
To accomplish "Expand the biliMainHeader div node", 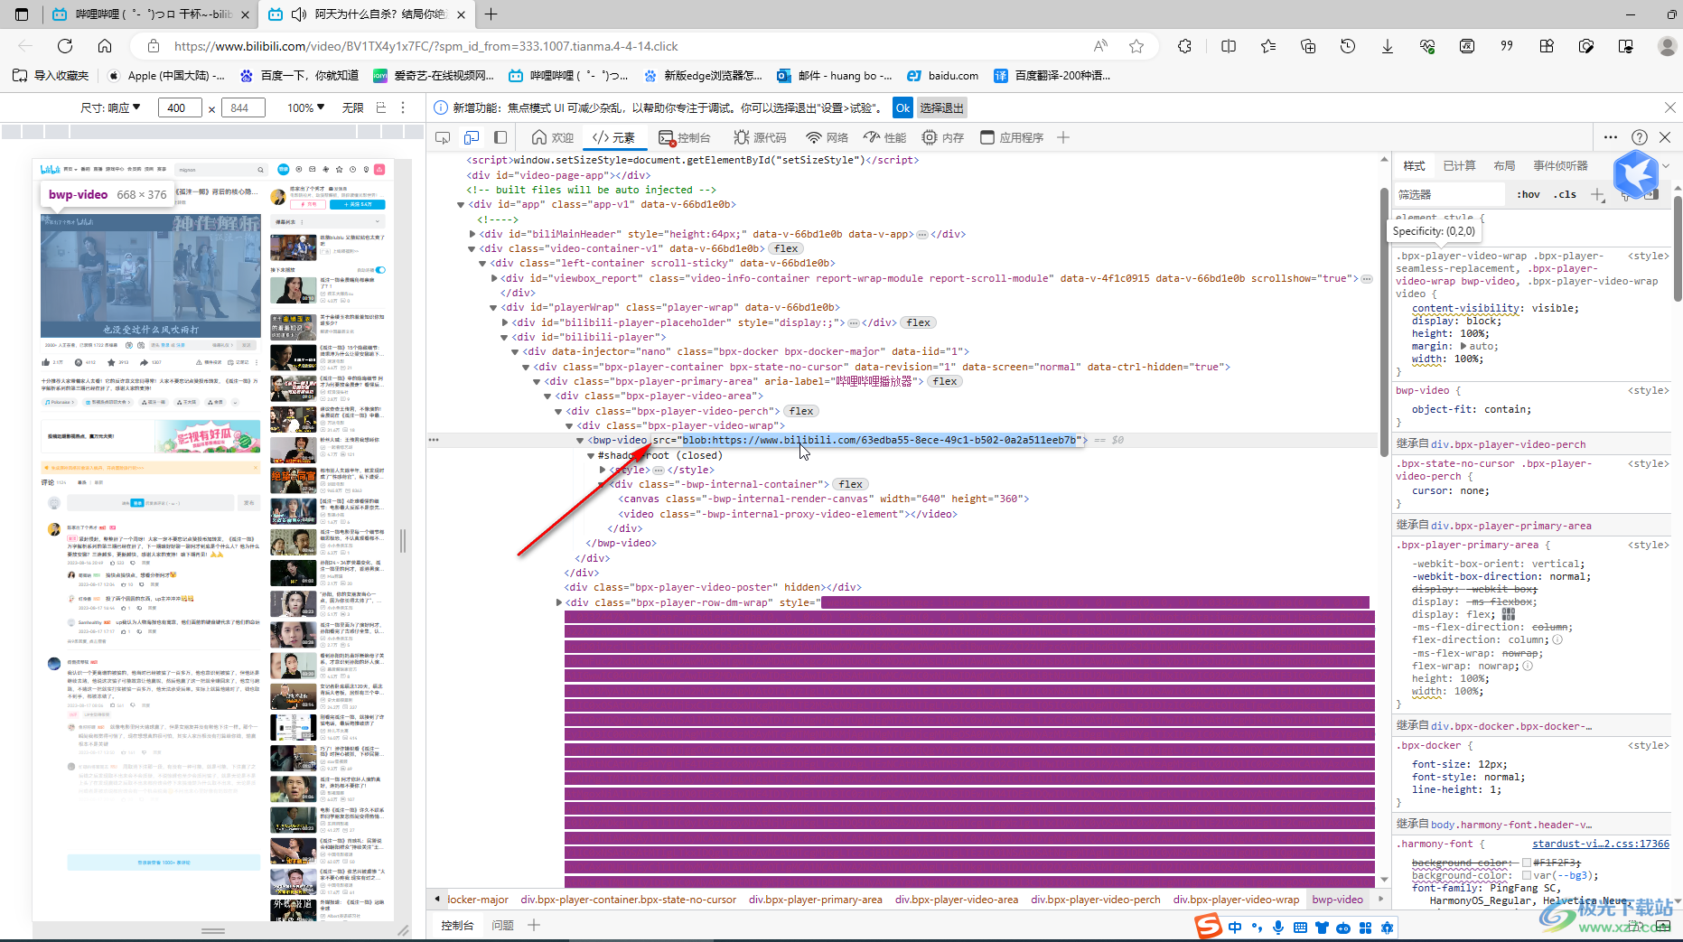I will 472,234.
